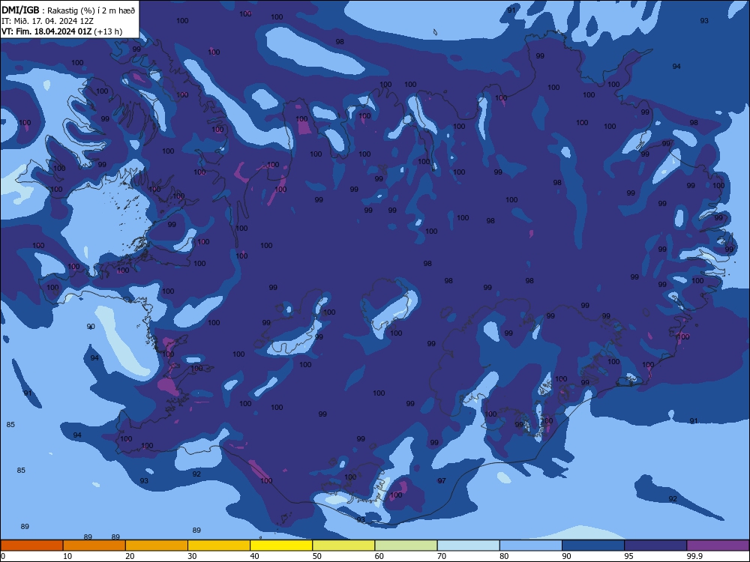The height and width of the screenshot is (562, 750).
Task: Select the amber 30–40 legend swatch
Action: (219, 546)
